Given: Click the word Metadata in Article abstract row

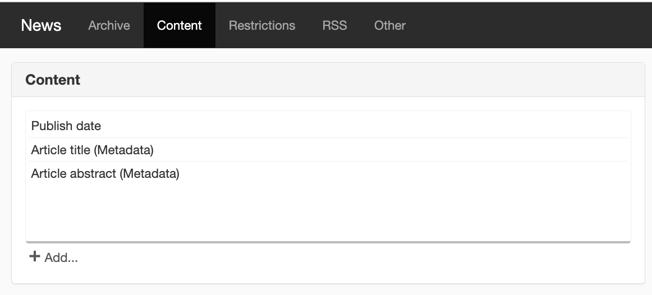Looking at the screenshot, I should pyautogui.click(x=150, y=173).
